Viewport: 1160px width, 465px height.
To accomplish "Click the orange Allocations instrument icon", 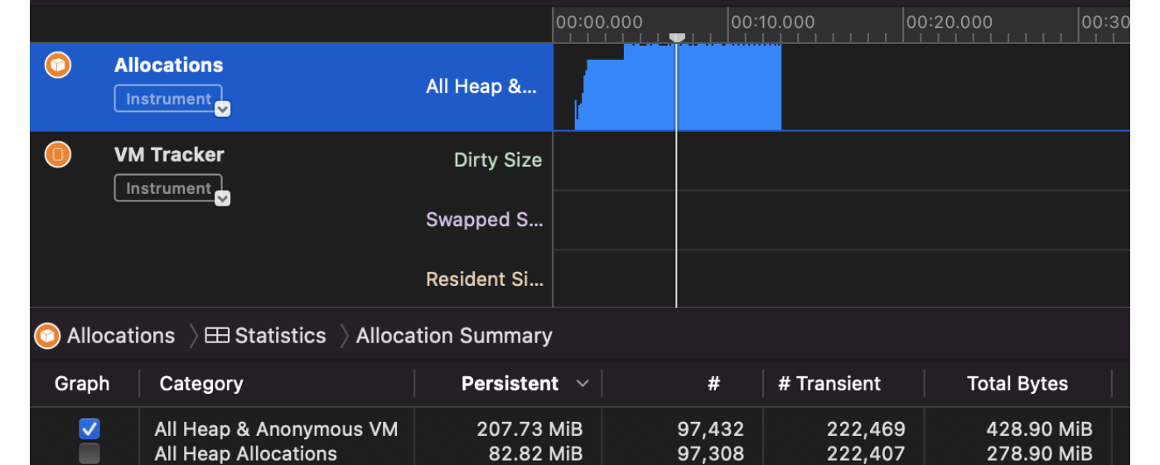I will click(x=58, y=65).
